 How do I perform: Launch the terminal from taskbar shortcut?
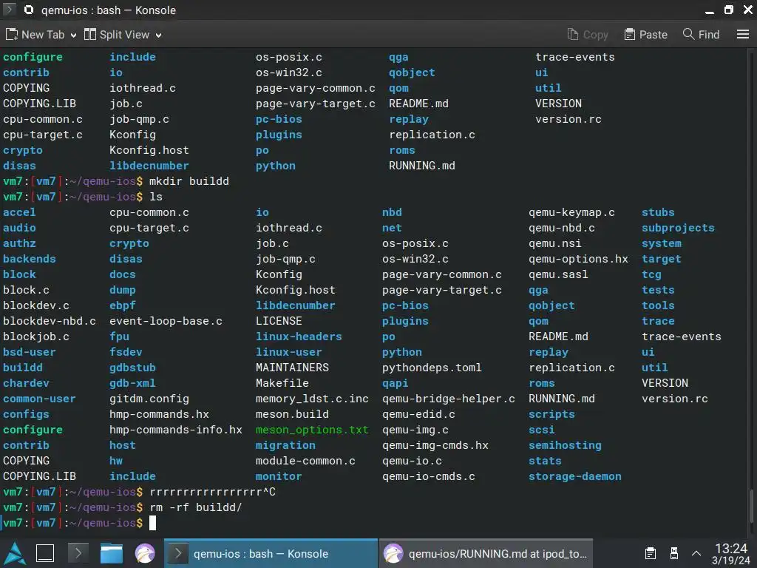coord(78,553)
